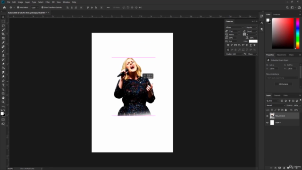Image resolution: width=302 pixels, height=170 pixels.
Task: Open the leading (Auto) dropdown
Action: (x=252, y=31)
